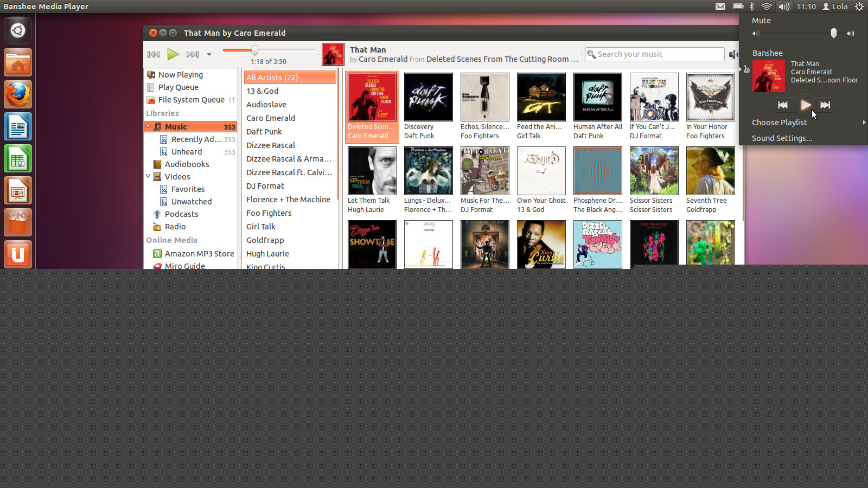This screenshot has width=868, height=488.
Task: Skip to next track in Banshee toolbar
Action: tap(193, 54)
